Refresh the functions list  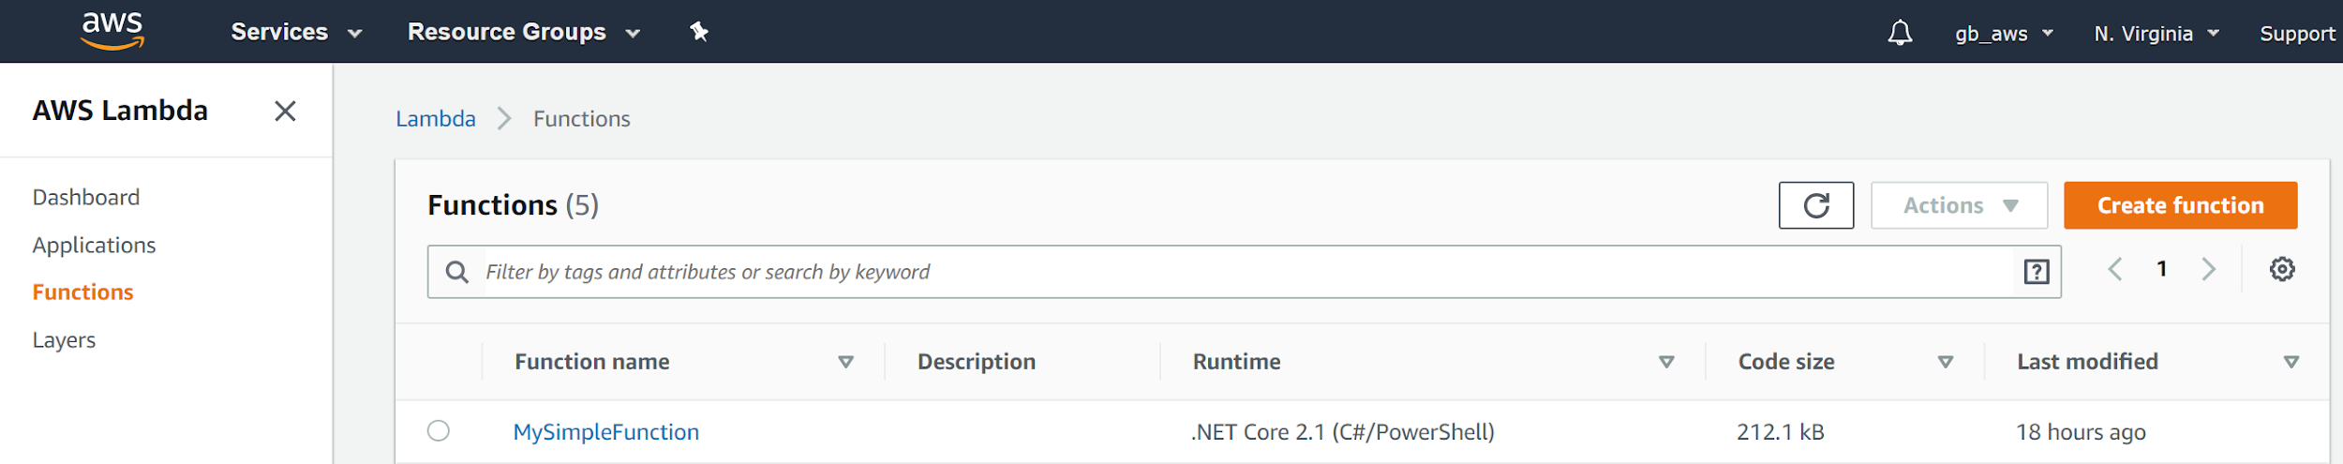(1815, 205)
